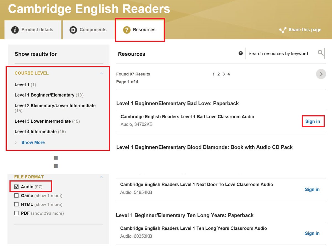Sign in for Bad Love Classroom Audio
This screenshot has width=332, height=248.
(313, 121)
